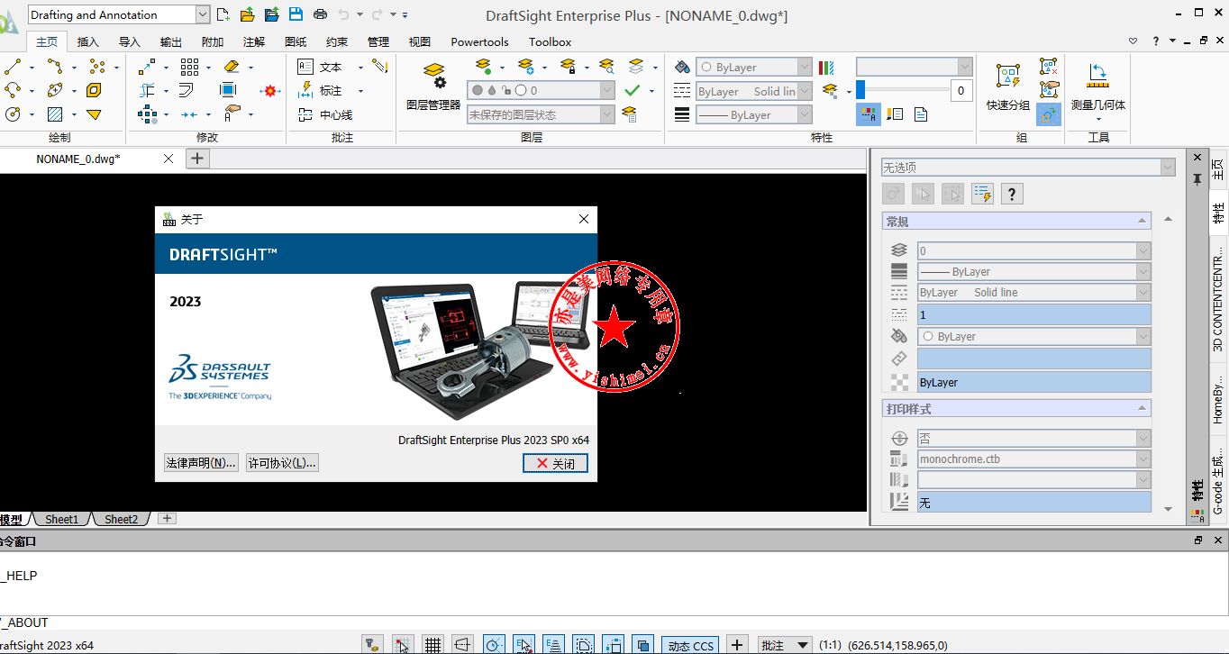Click the monochrome.ctb print style table field
The height and width of the screenshot is (654, 1229).
click(x=1033, y=459)
